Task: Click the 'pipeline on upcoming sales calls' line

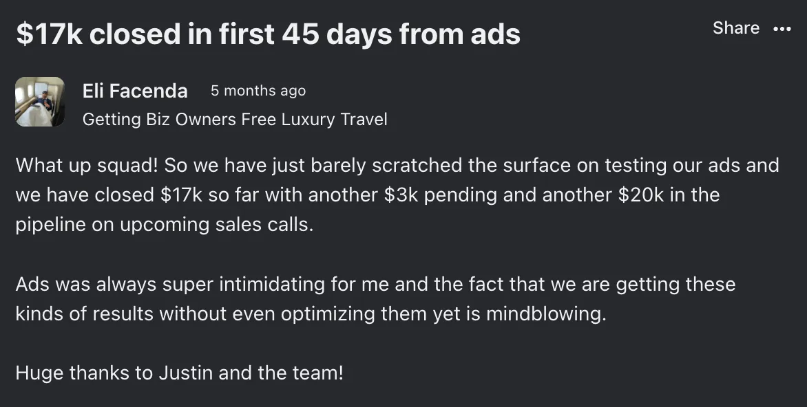Action: (x=164, y=225)
